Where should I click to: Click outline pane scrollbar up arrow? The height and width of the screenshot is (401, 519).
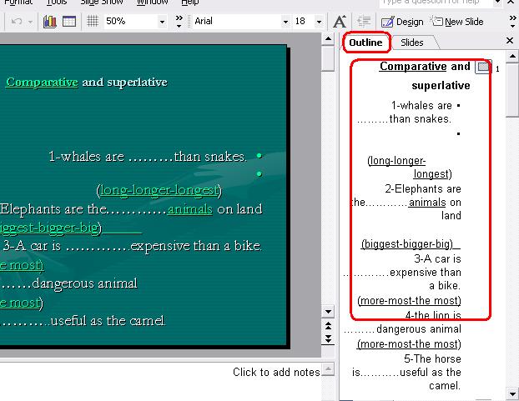(x=512, y=56)
